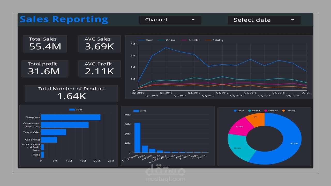Click the Sales legend icon on the country bar chart

click(136, 111)
